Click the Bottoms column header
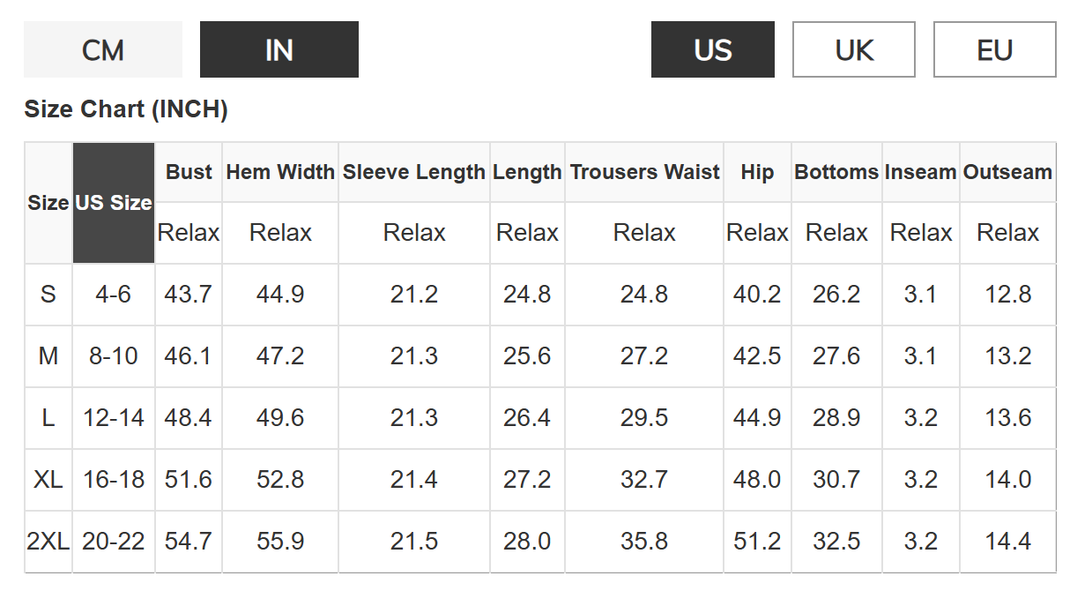The height and width of the screenshot is (591, 1092). 836,172
